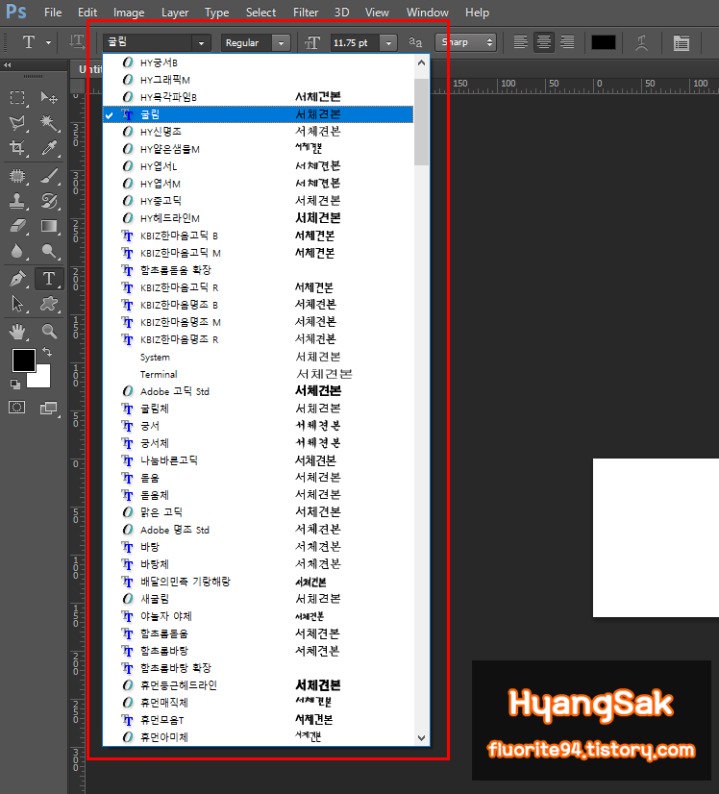This screenshot has width=719, height=794.
Task: Select the Eyedropper tool
Action: [x=49, y=147]
